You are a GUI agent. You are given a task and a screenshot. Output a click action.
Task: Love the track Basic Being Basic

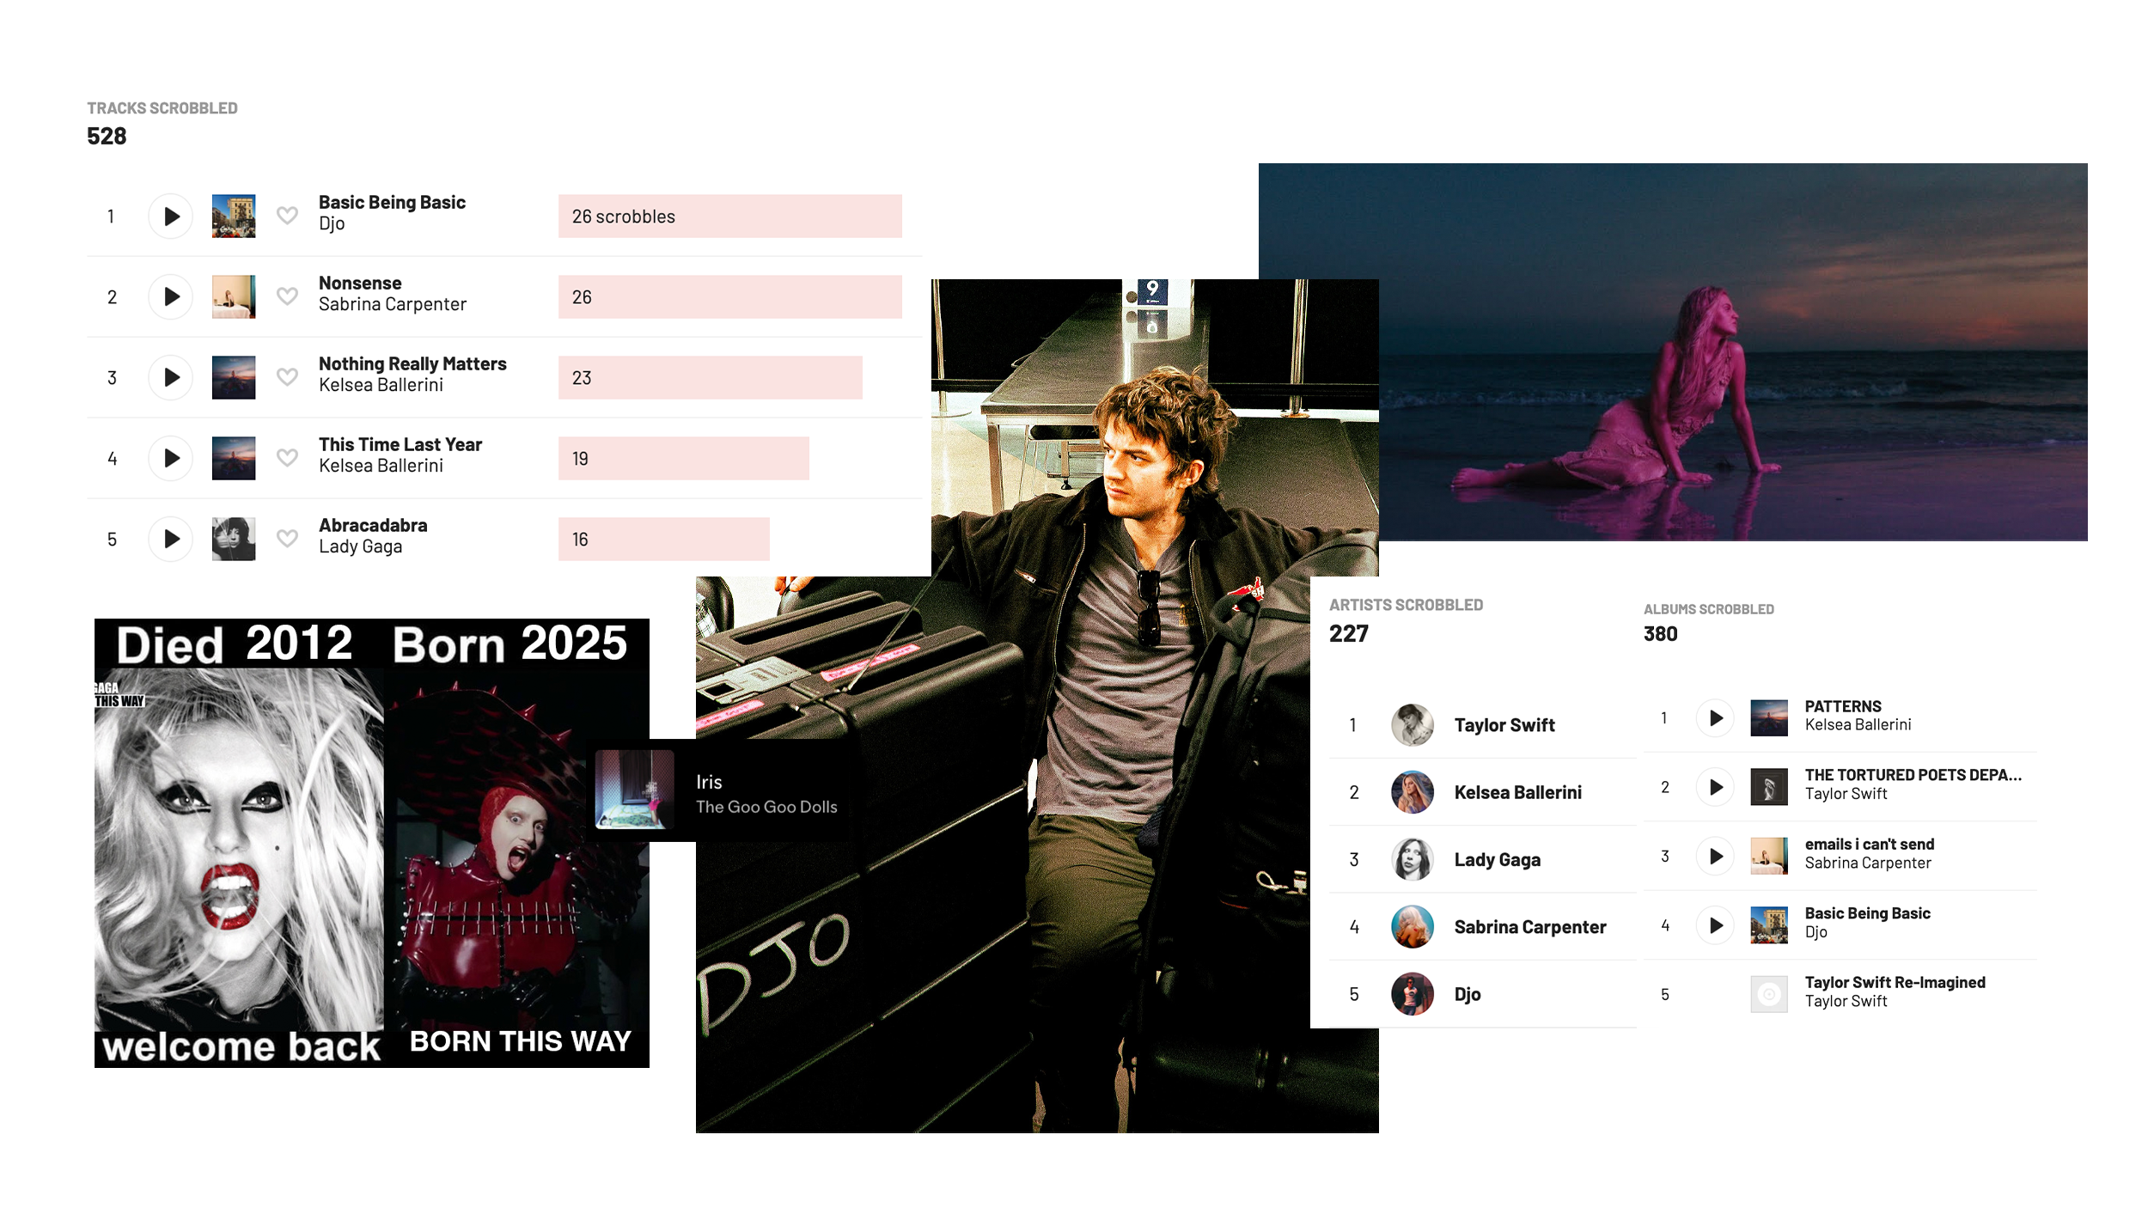point(287,216)
